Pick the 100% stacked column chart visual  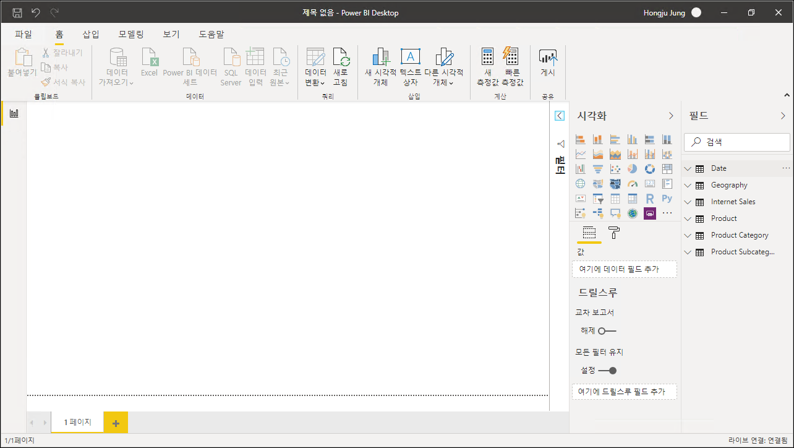667,139
